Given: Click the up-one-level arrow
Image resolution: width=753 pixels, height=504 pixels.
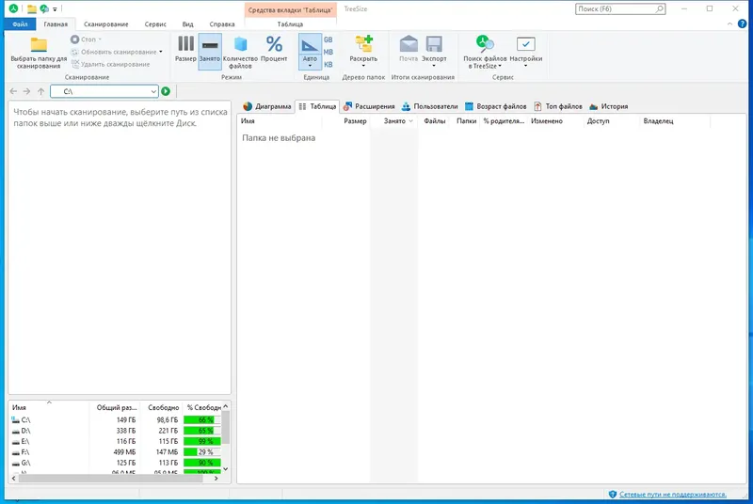Looking at the screenshot, I should coord(40,91).
